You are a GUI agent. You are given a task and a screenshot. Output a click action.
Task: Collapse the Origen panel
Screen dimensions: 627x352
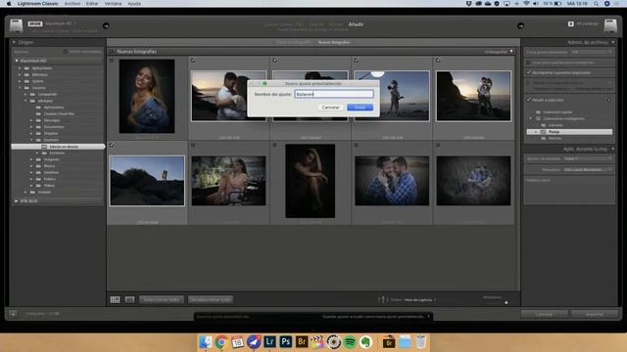pyautogui.click(x=14, y=42)
